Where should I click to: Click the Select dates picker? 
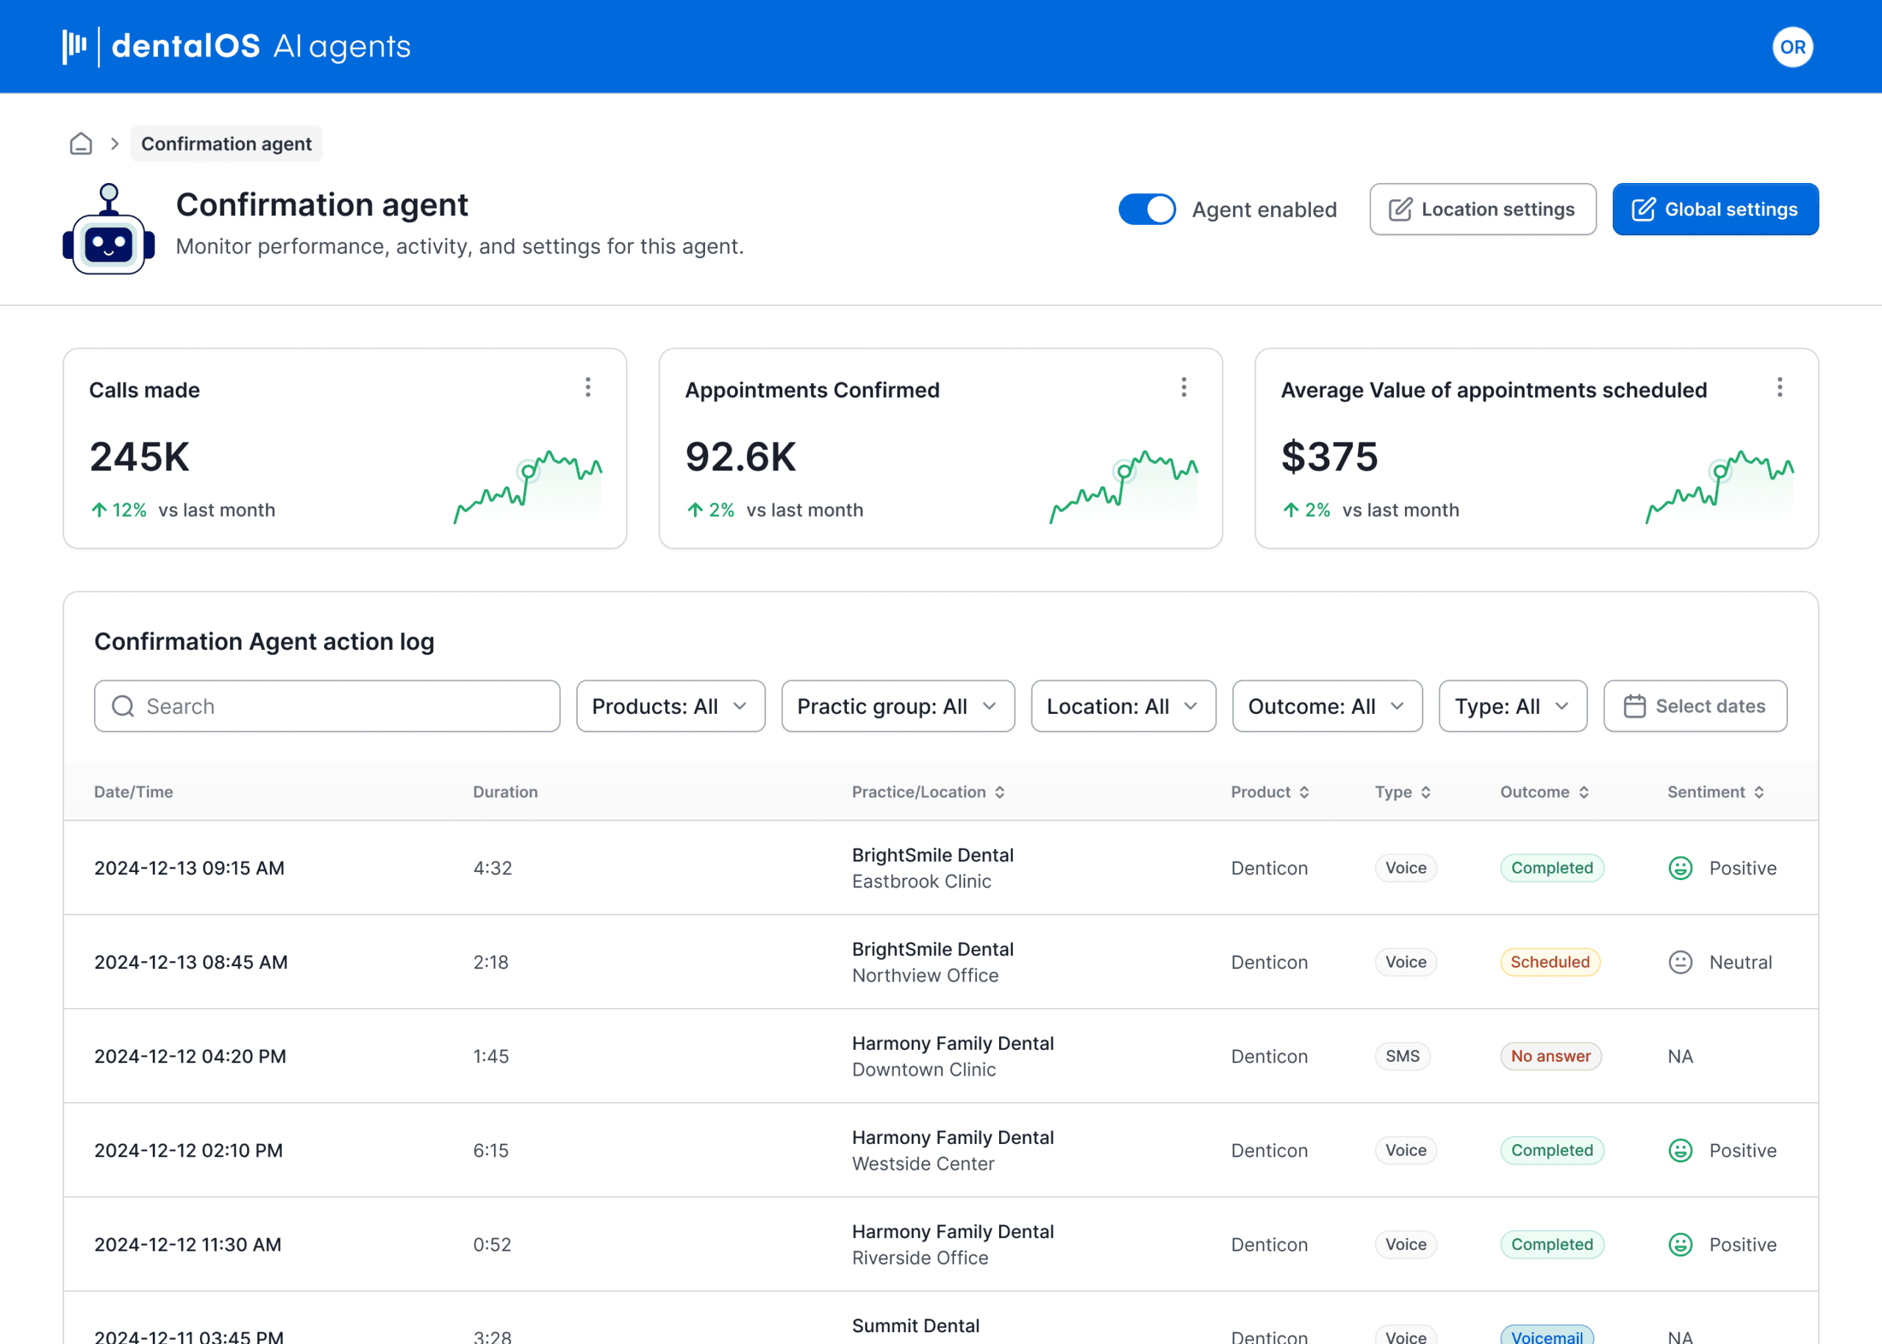pos(1695,706)
